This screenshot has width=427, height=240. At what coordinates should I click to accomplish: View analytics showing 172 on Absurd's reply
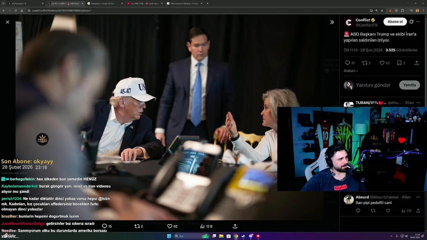click(x=406, y=211)
